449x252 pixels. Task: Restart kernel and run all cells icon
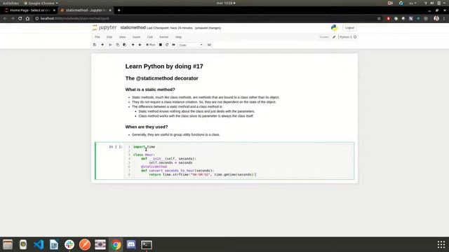[x=173, y=45]
